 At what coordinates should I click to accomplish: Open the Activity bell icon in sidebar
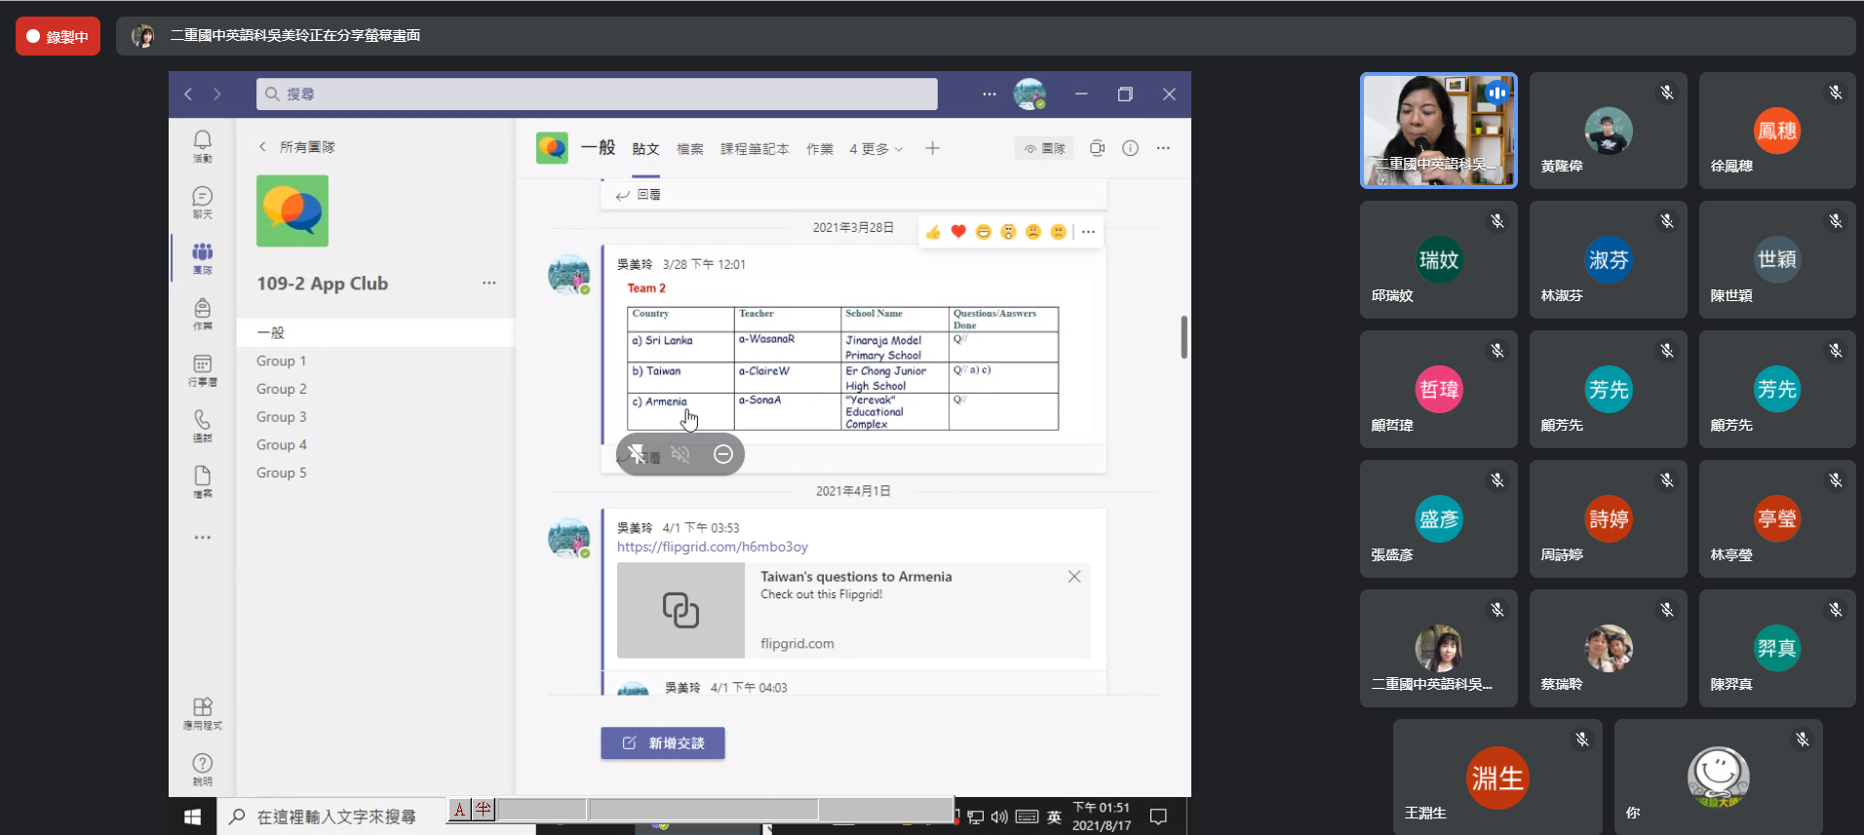(202, 144)
